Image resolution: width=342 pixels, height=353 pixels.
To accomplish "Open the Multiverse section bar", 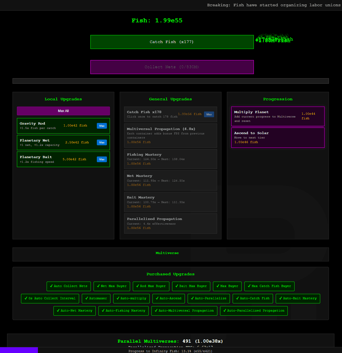I will pyautogui.click(x=171, y=254).
